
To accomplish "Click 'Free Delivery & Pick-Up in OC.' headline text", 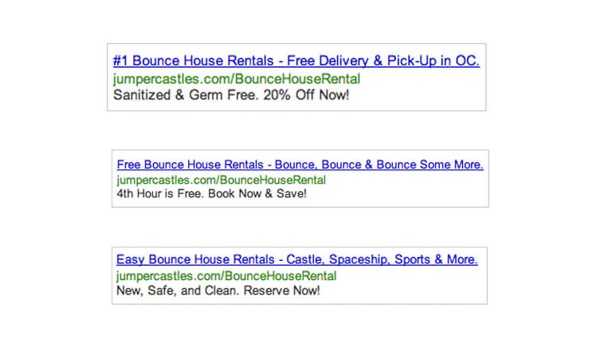I will pyautogui.click(x=382, y=60).
